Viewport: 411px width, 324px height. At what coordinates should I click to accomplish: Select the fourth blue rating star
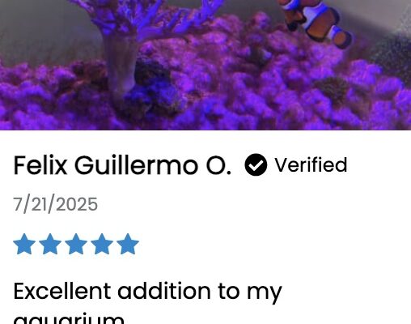click(x=102, y=244)
